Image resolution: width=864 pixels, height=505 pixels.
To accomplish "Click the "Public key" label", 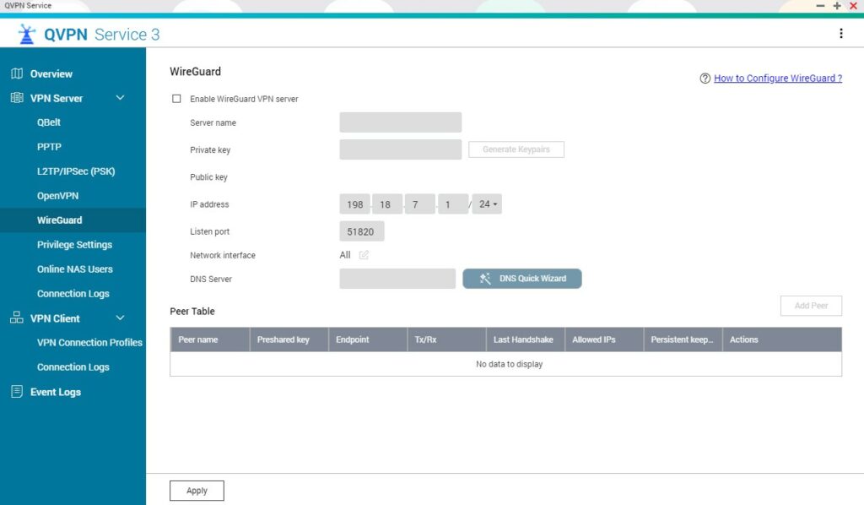I will coord(209,177).
